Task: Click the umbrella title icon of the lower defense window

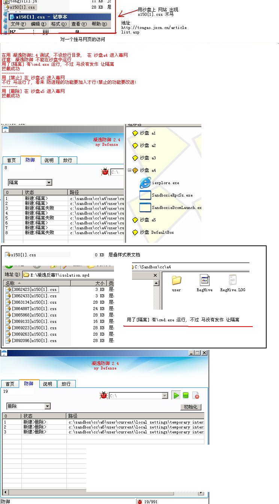Action: [4, 353]
